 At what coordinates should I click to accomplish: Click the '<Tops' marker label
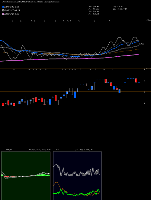pyautogui.click(x=149, y=20)
